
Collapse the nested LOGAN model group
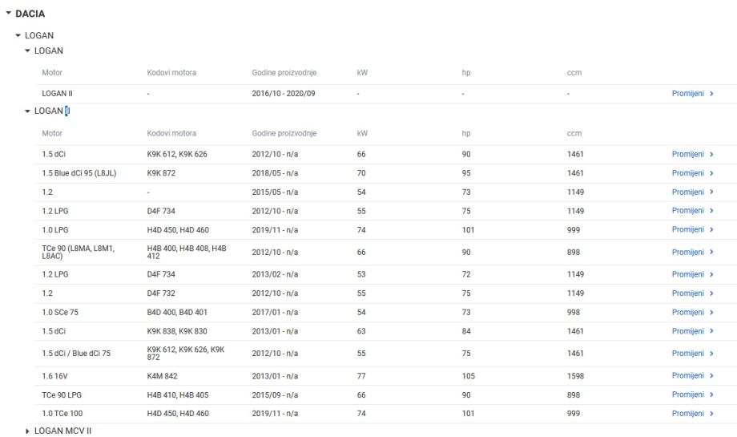coord(28,51)
